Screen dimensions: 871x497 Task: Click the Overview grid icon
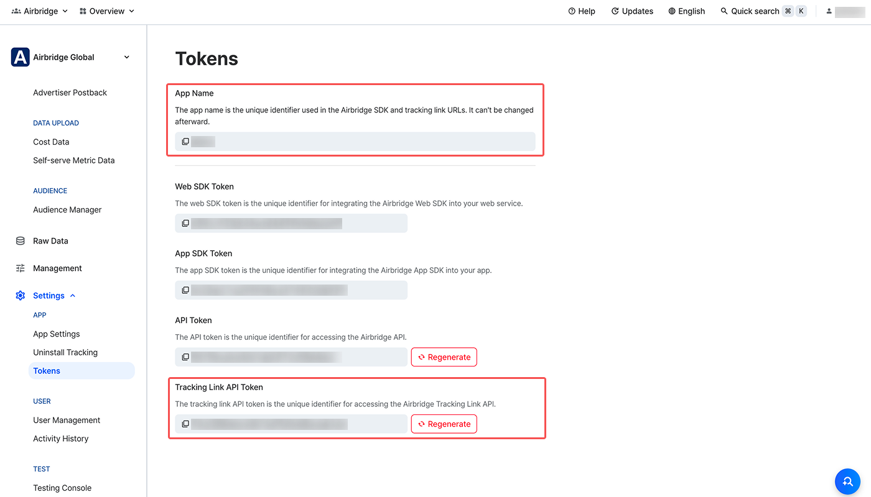[x=83, y=11]
